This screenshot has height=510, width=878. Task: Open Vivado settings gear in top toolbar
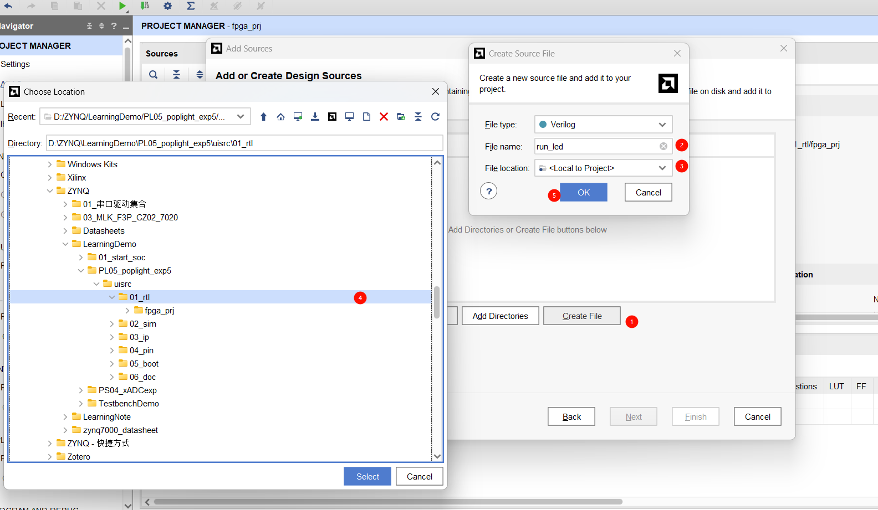[167, 6]
